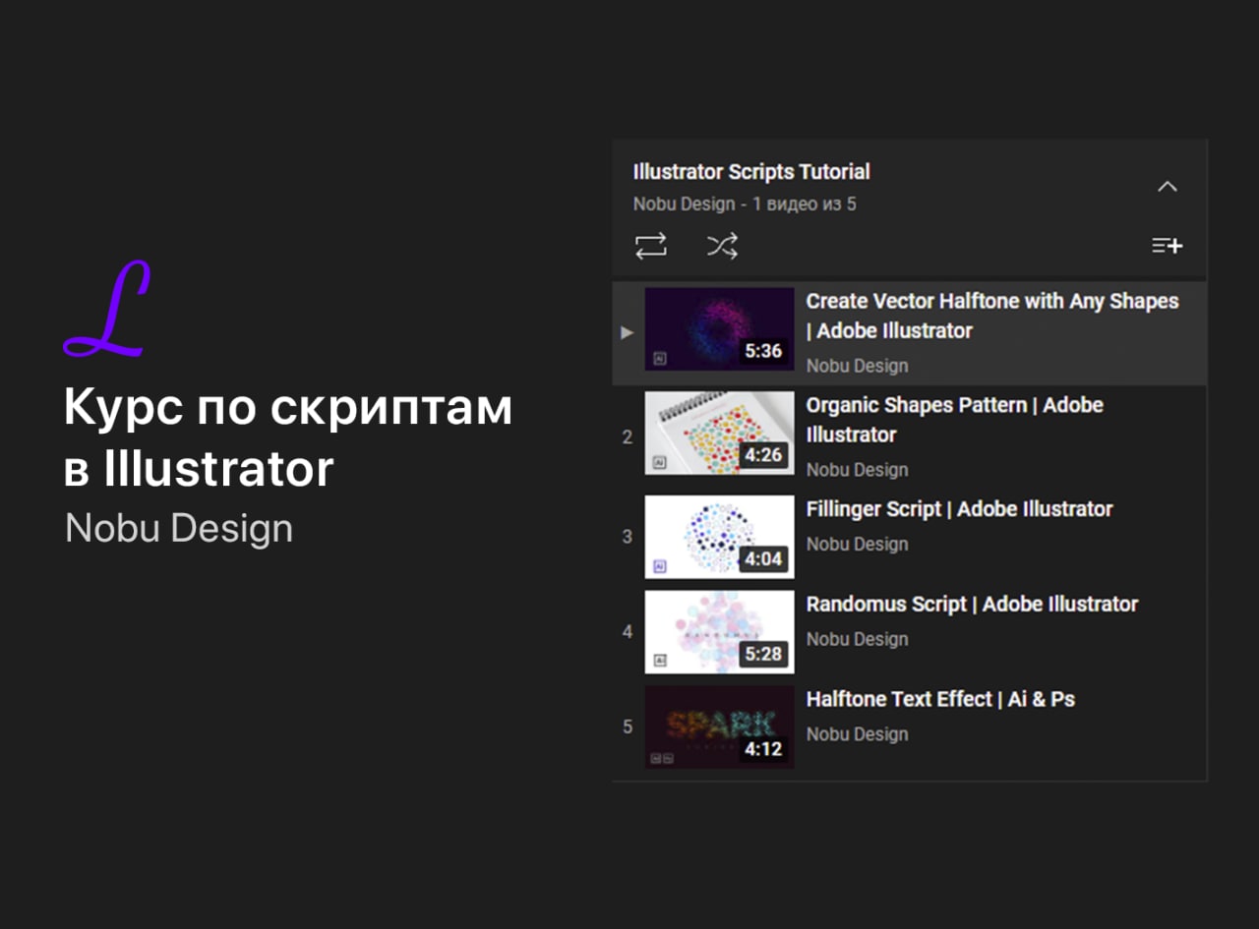Click the Ai badge on Organic Shapes thumbnail
The width and height of the screenshot is (1259, 929).
pos(660,462)
